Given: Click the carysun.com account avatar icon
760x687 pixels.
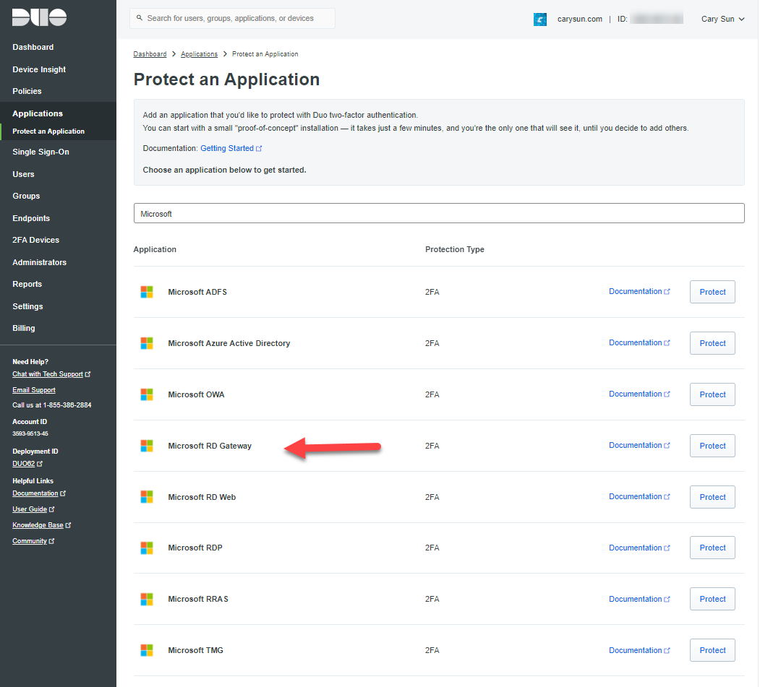Looking at the screenshot, I should pyautogui.click(x=540, y=20).
